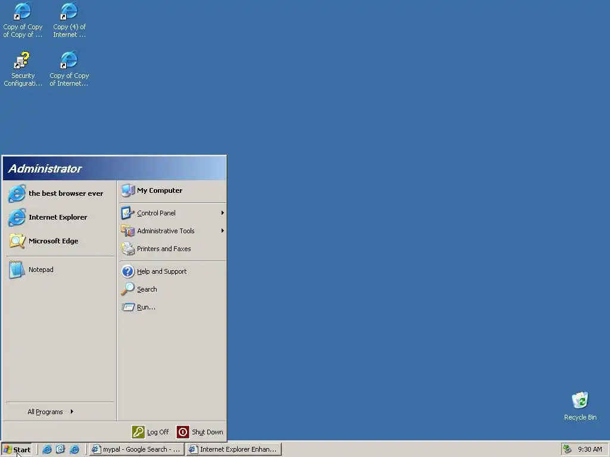Select 'Copy of Copy of Copy of …' desktop shortcut
Viewport: 610px width, 457px height.
coord(23,20)
